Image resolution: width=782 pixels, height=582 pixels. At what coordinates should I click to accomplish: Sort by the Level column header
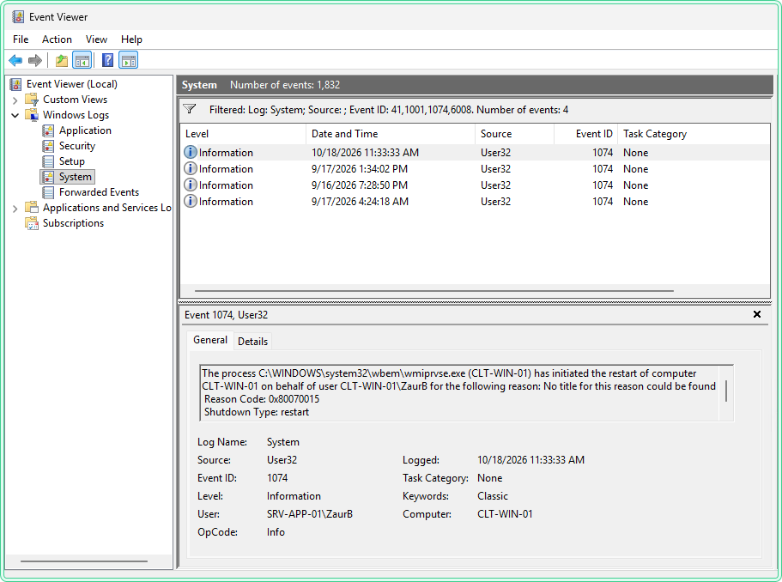tap(243, 134)
